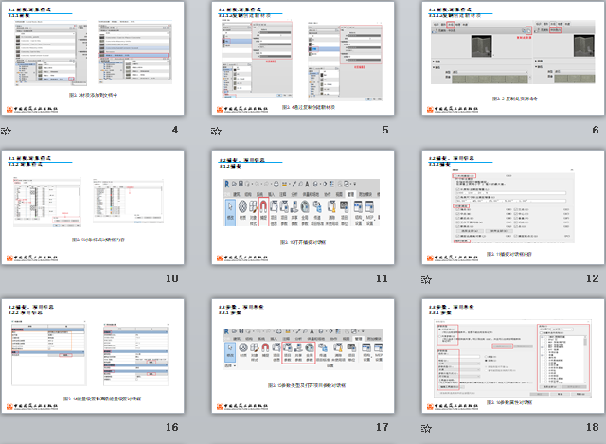Screen dimensions: 606x444
Task: Click the transition star icon under slide 18
Action: (x=426, y=428)
